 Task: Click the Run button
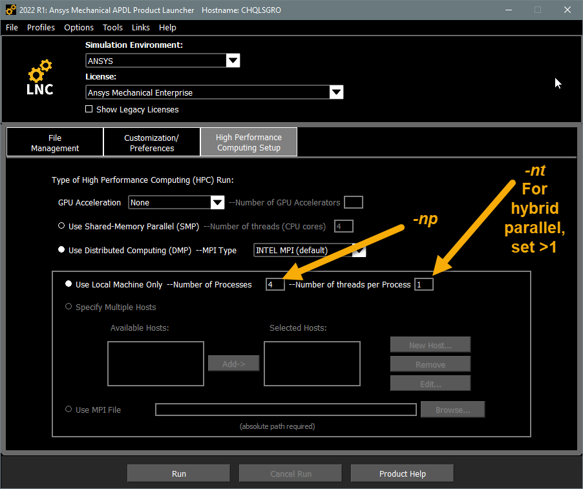coord(178,473)
